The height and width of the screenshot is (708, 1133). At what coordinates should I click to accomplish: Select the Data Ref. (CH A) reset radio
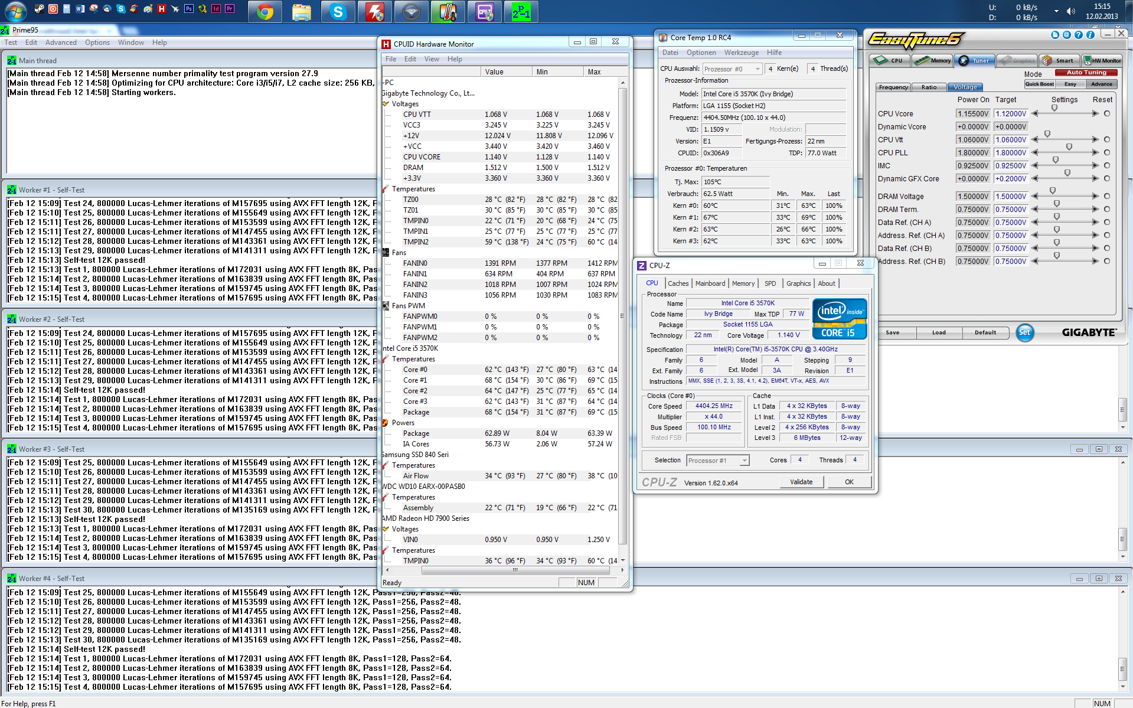pyautogui.click(x=1106, y=222)
